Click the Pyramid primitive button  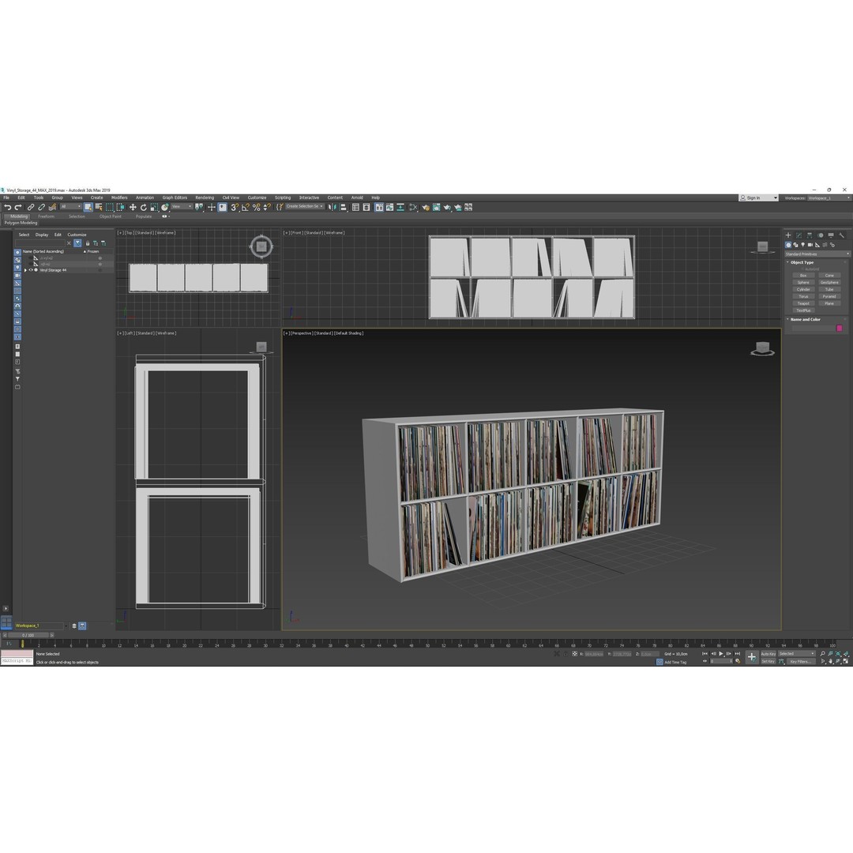coord(829,296)
